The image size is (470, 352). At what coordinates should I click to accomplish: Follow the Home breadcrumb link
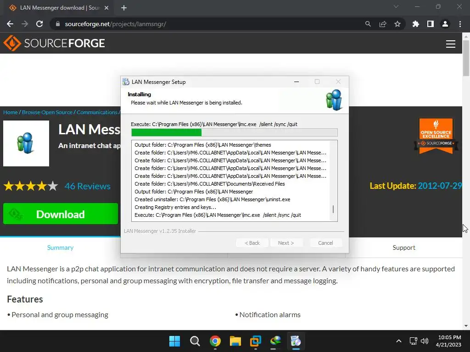coord(11,112)
